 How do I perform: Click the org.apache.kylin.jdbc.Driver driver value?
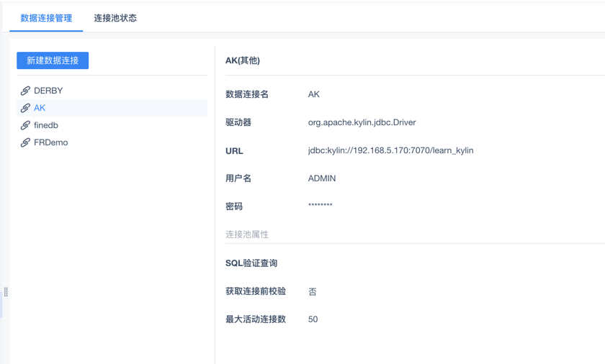click(362, 122)
